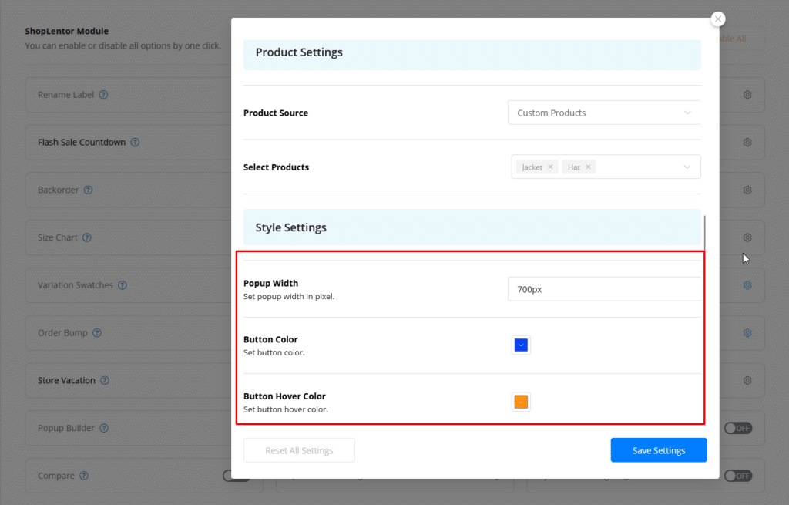Click the Save Settings button
This screenshot has width=789, height=505.
click(x=658, y=450)
